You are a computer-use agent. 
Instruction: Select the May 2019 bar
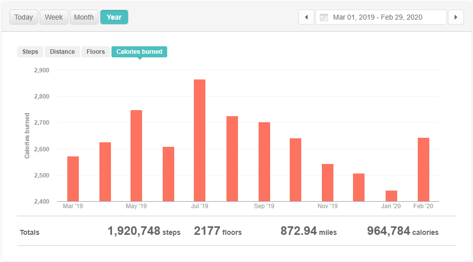click(x=136, y=155)
